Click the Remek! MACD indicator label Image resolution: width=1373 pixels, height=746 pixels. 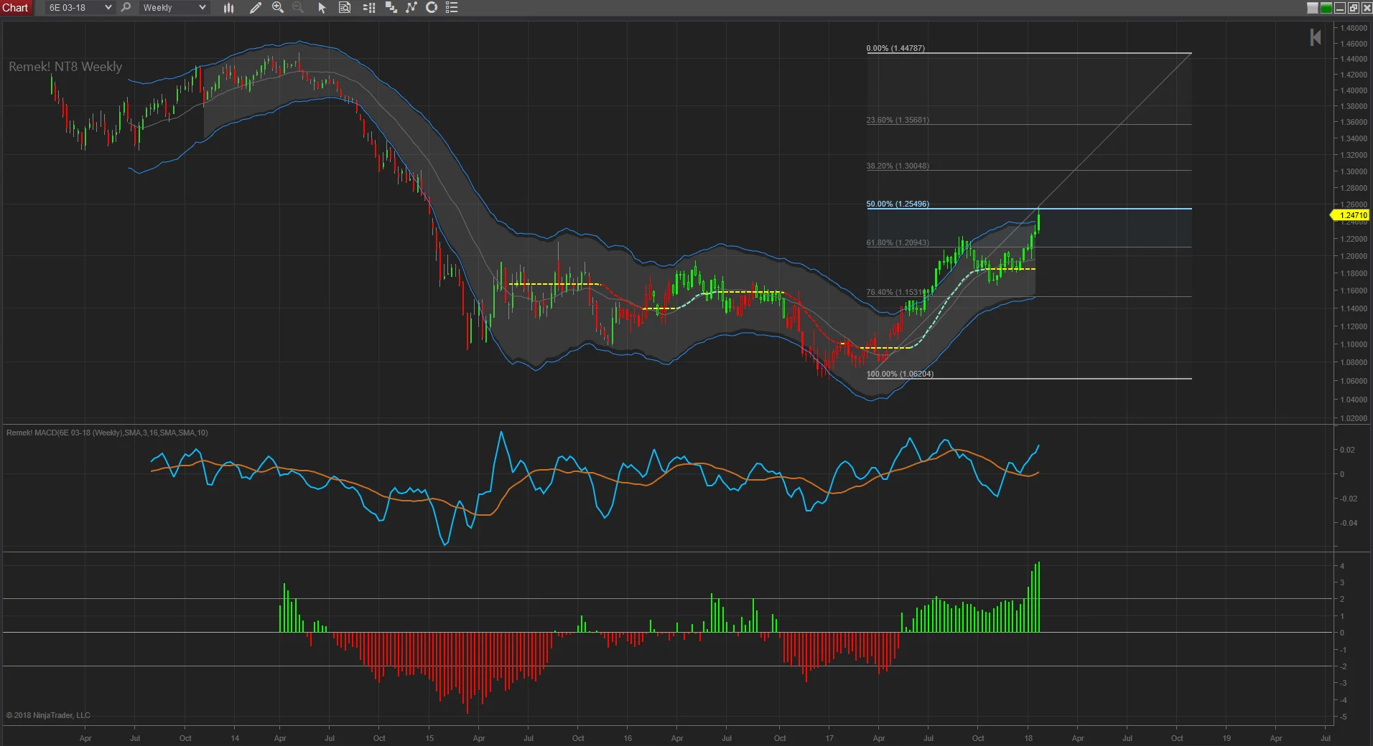pyautogui.click(x=107, y=433)
